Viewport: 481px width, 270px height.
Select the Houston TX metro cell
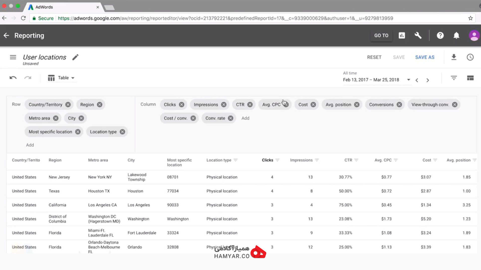point(99,191)
